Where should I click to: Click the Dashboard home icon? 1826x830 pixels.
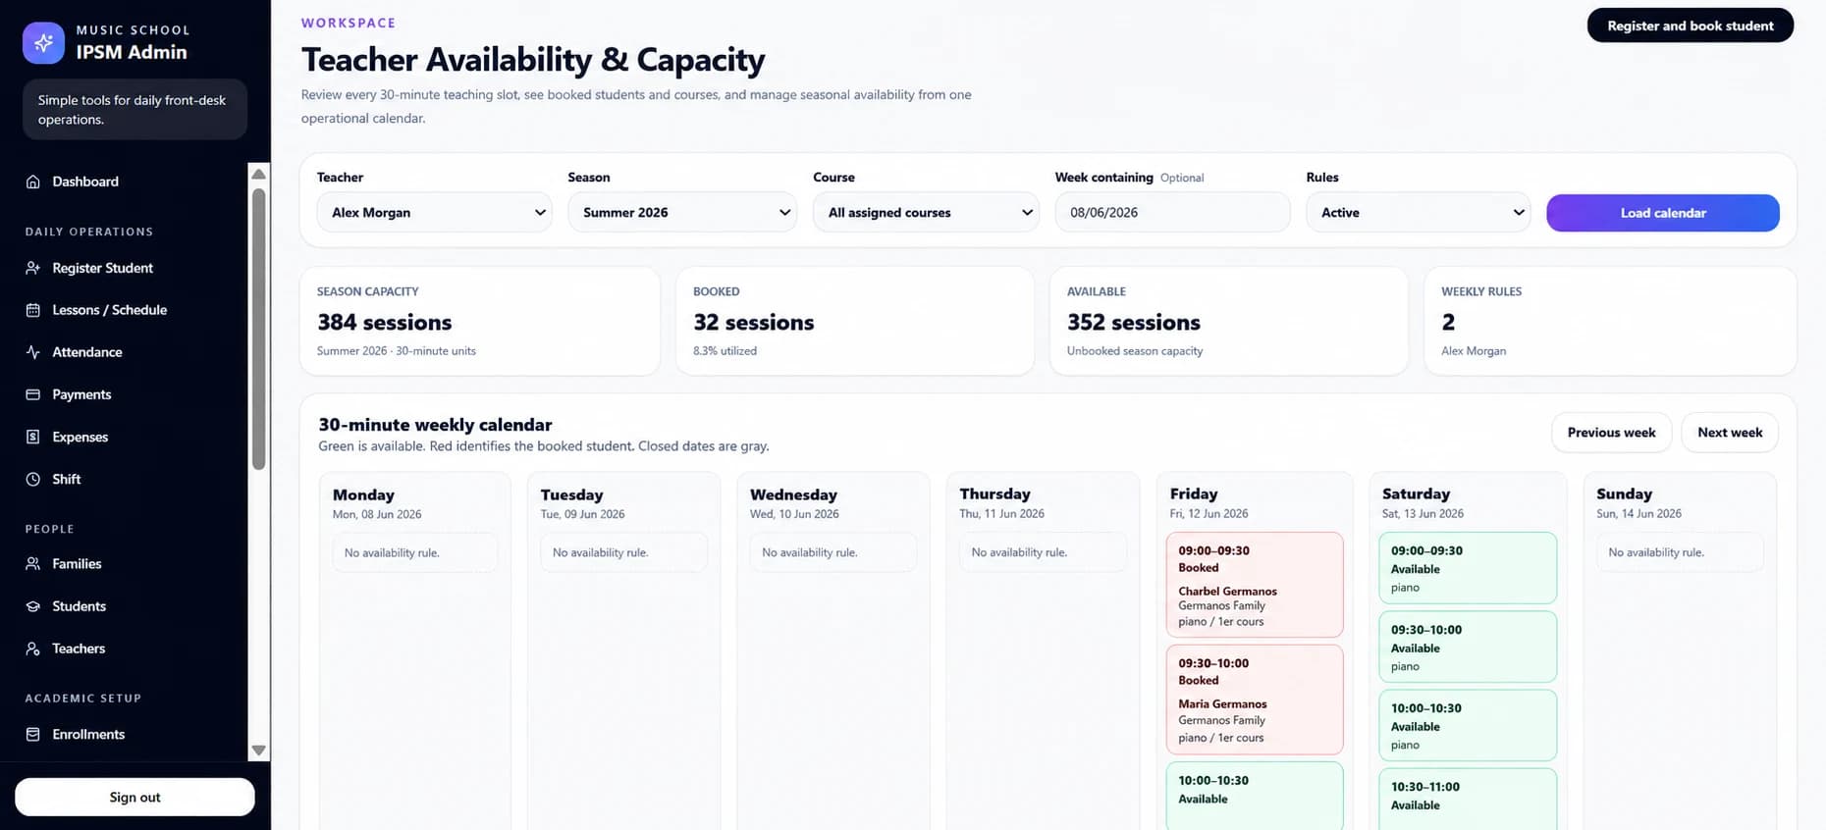33,182
